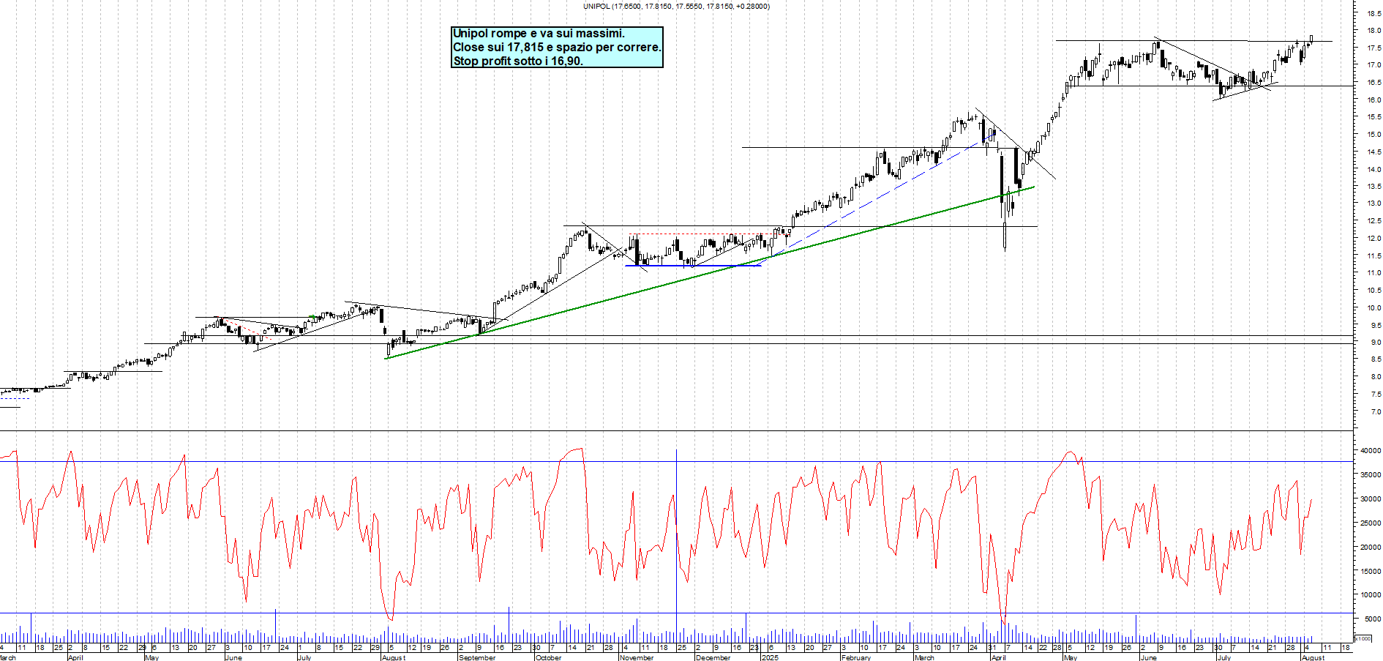Click the 40000 indicator axis label
Image resolution: width=1383 pixels, height=661 pixels.
tap(1371, 451)
